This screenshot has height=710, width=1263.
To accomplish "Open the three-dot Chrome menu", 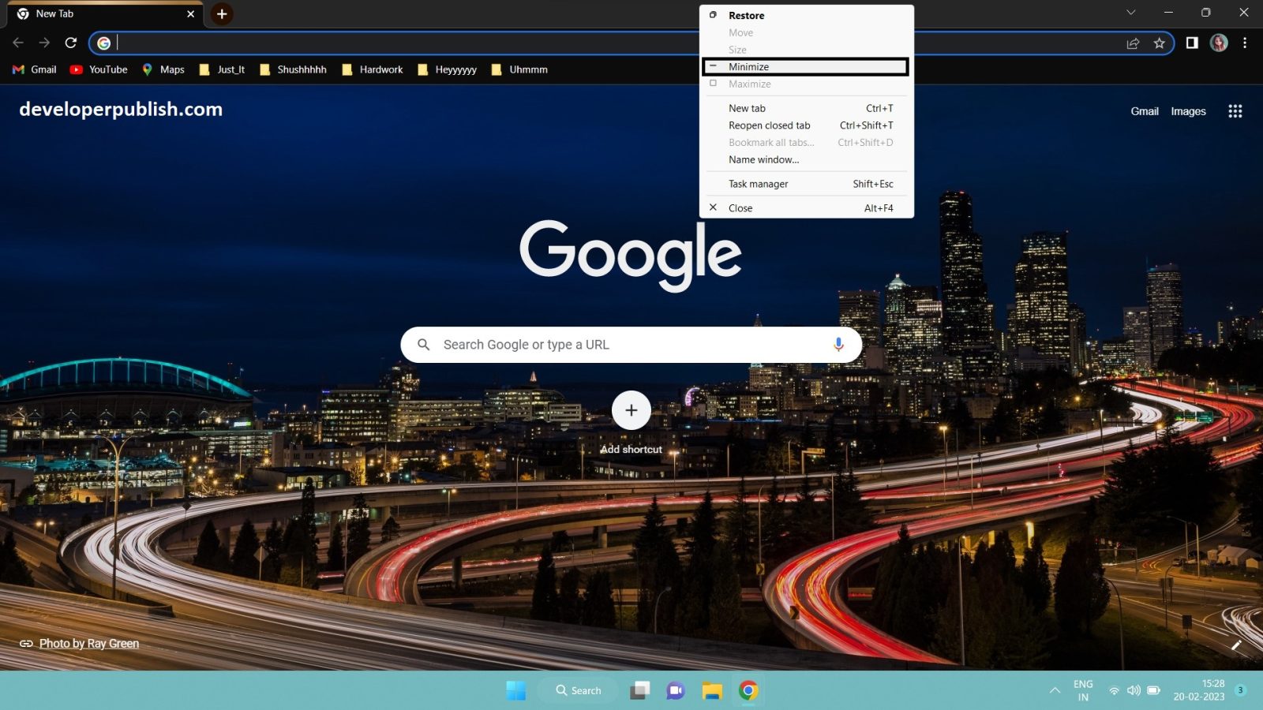I will pos(1247,43).
